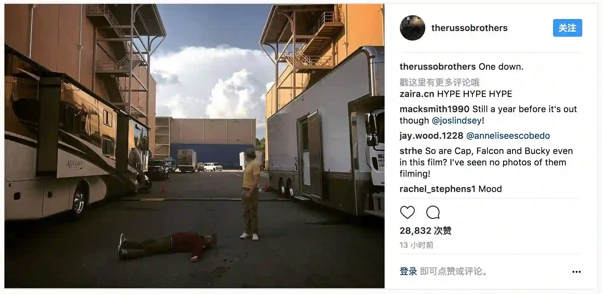View the 28,832 次赞 likes list
Screen dimensions: 602x294
[425, 231]
